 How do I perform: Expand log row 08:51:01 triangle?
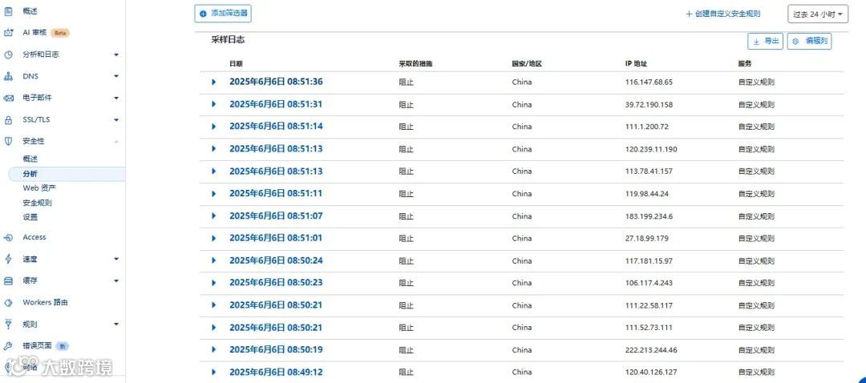(214, 239)
